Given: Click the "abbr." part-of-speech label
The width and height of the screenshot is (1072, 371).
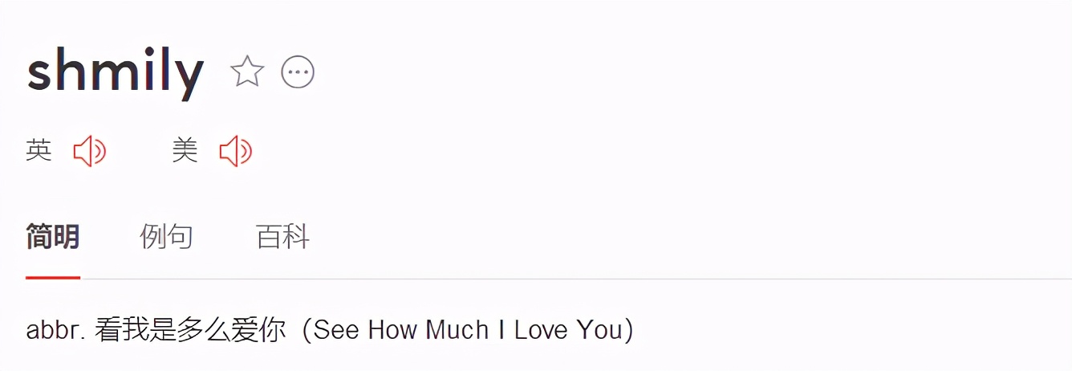Looking at the screenshot, I should pyautogui.click(x=55, y=330).
